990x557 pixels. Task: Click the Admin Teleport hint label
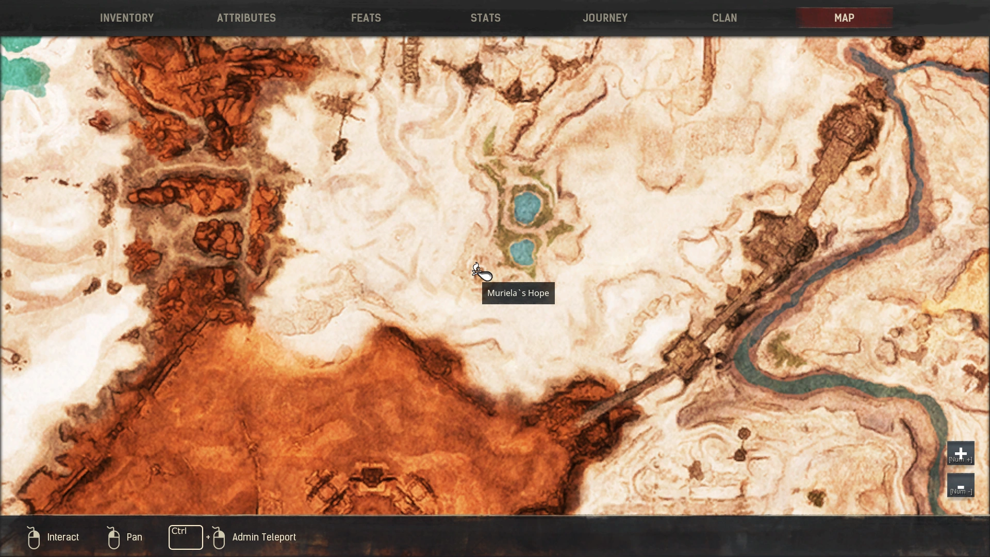tap(264, 537)
